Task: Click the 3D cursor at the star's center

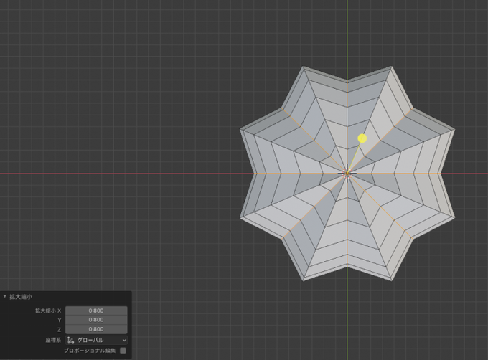Action: click(347, 174)
